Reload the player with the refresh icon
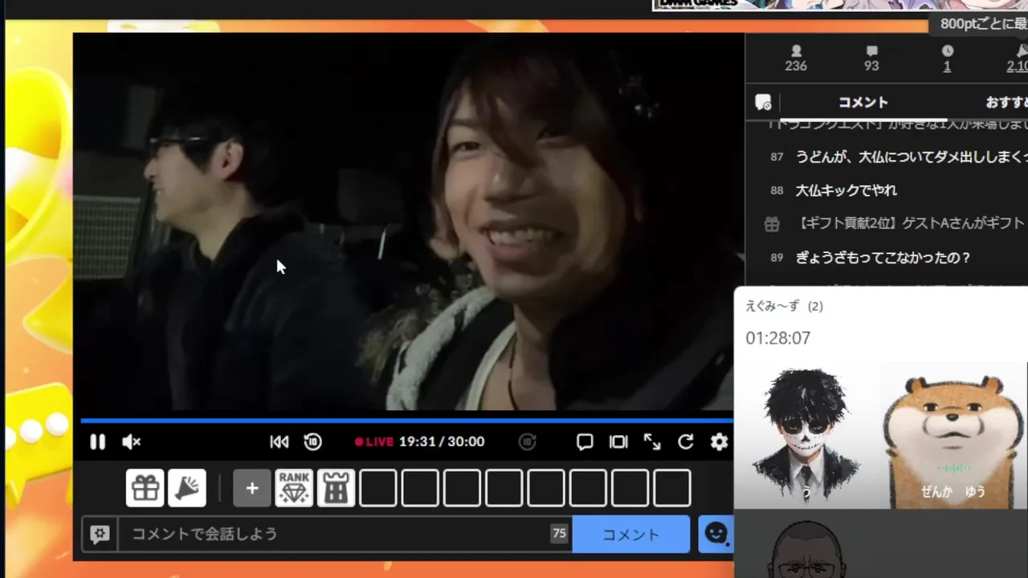 (x=686, y=442)
